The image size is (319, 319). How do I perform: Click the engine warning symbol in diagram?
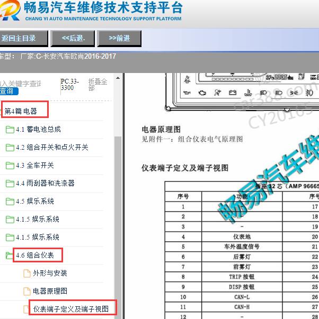coord(202,93)
